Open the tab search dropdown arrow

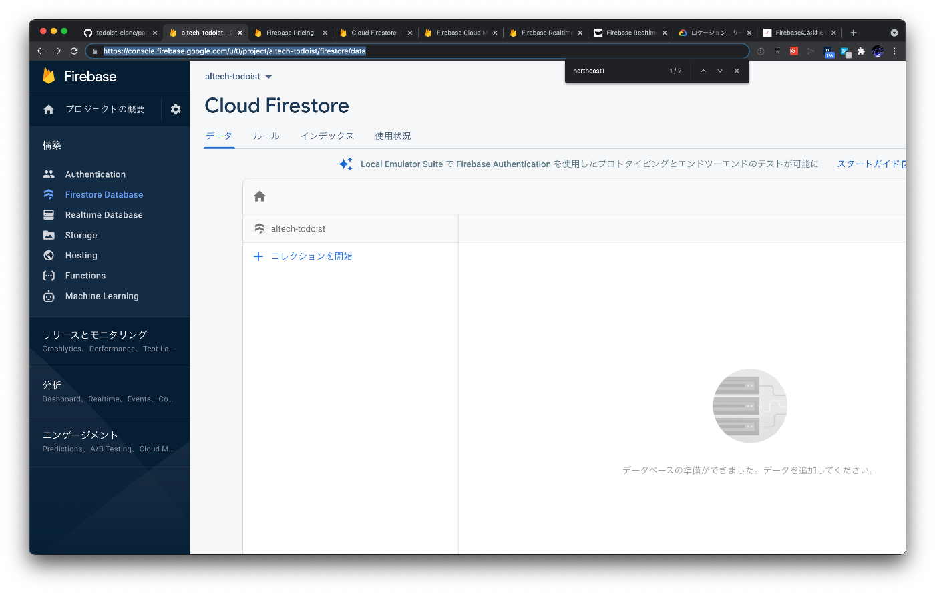(x=894, y=33)
